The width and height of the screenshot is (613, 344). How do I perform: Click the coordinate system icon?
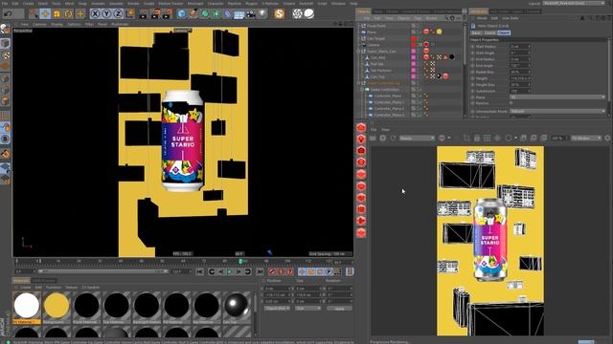click(130, 14)
